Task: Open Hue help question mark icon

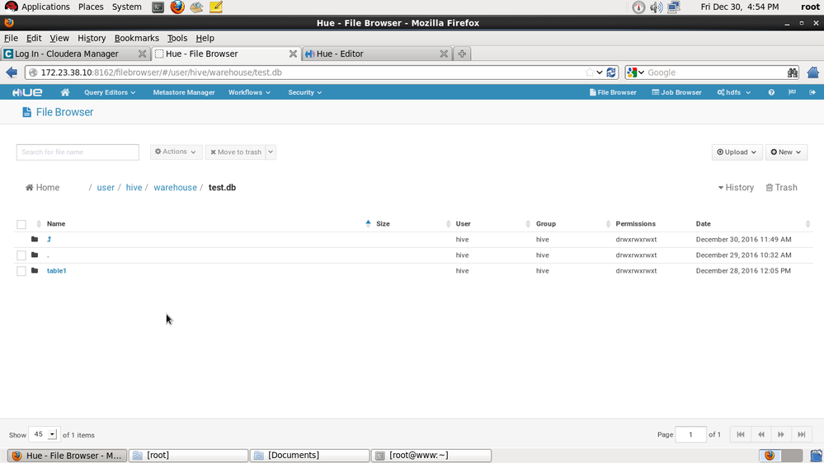Action: coord(771,92)
